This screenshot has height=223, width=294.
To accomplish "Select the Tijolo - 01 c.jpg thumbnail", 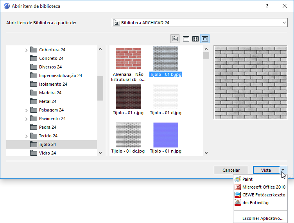I will (x=128, y=97).
